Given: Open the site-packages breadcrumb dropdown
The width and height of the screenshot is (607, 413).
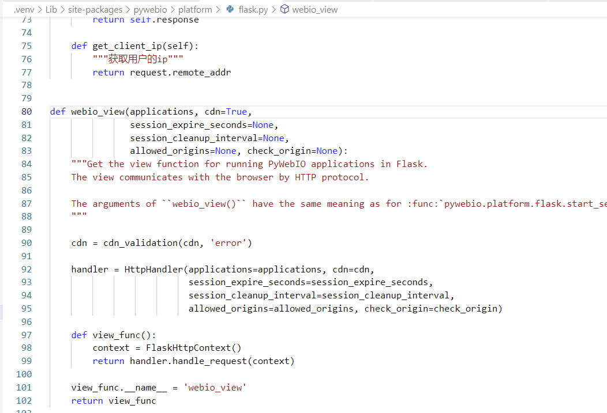Looking at the screenshot, I should point(95,9).
